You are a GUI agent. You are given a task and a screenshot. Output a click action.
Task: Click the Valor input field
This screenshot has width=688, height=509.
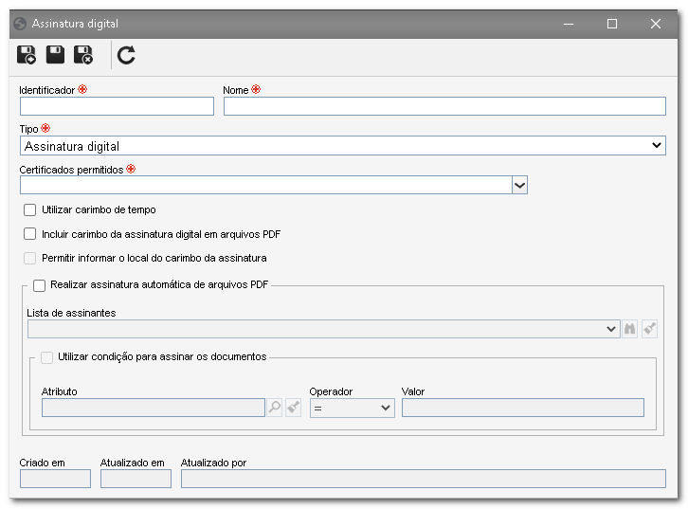point(522,408)
